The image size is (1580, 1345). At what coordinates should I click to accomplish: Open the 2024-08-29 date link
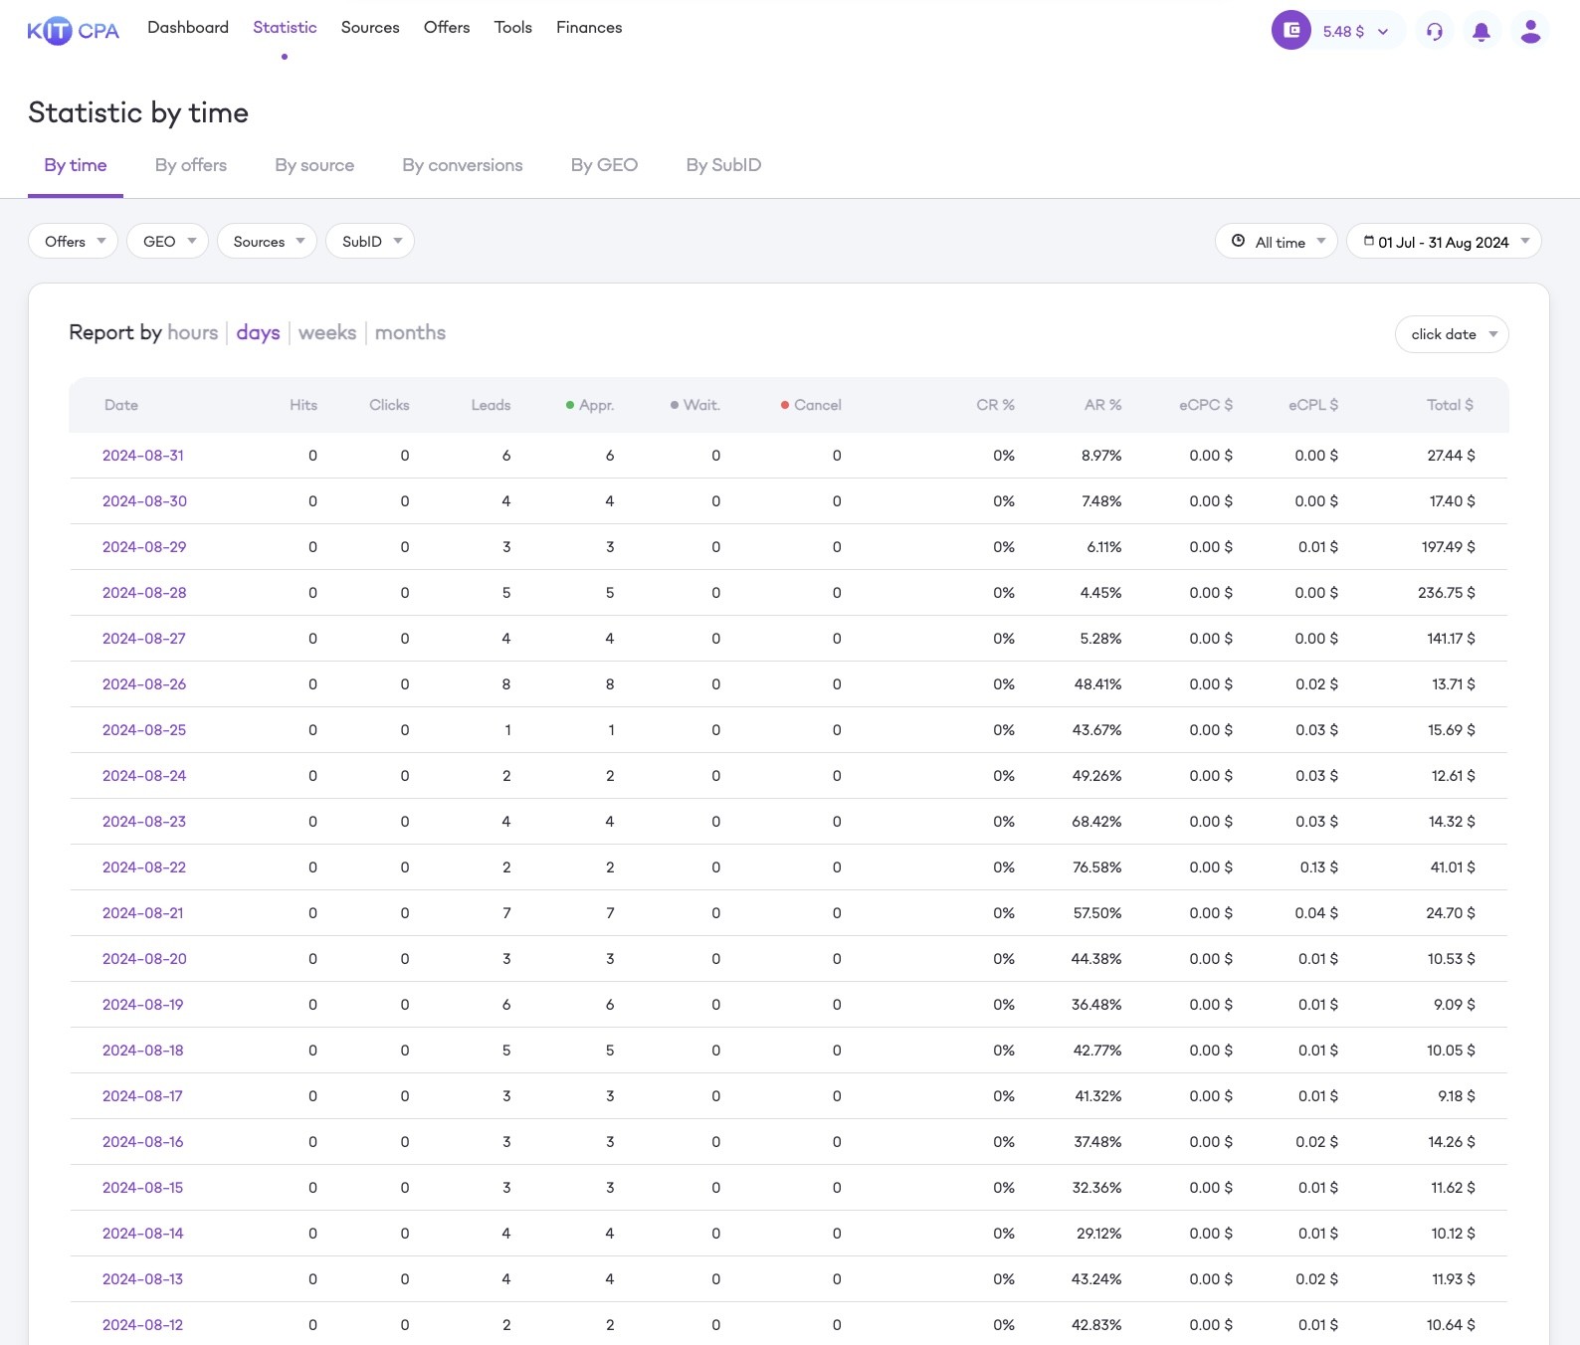(x=144, y=547)
